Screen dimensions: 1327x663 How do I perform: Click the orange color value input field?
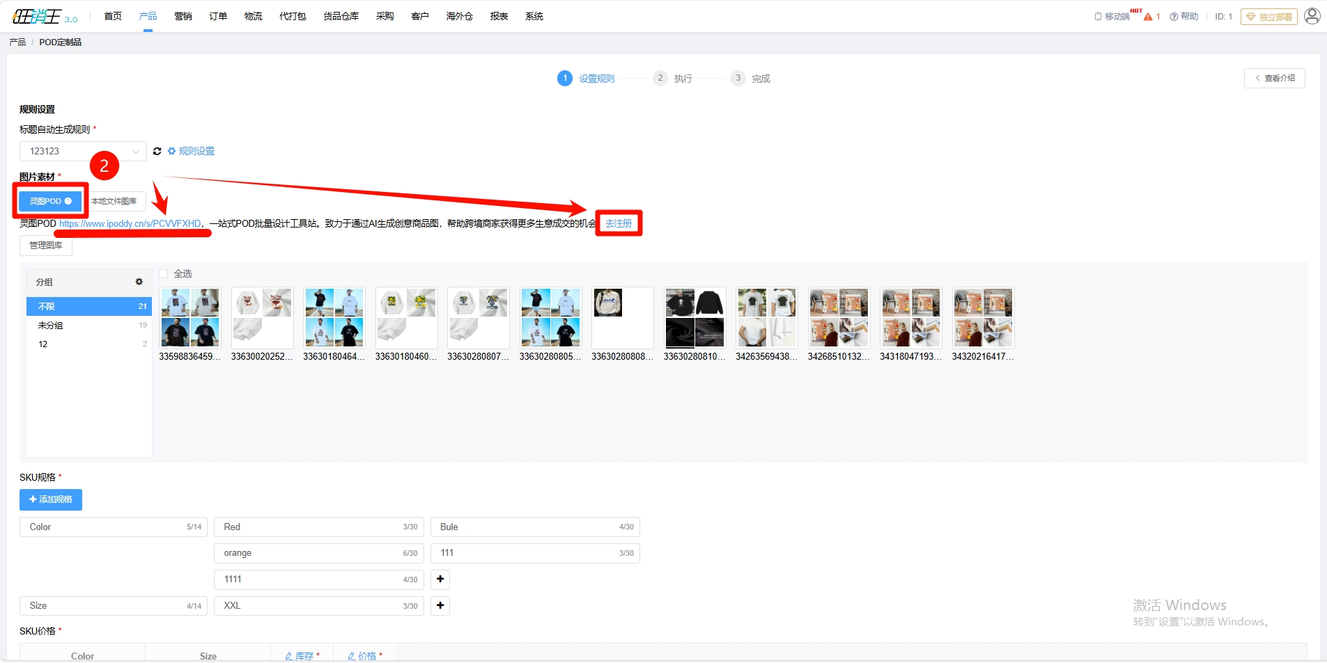coord(310,553)
